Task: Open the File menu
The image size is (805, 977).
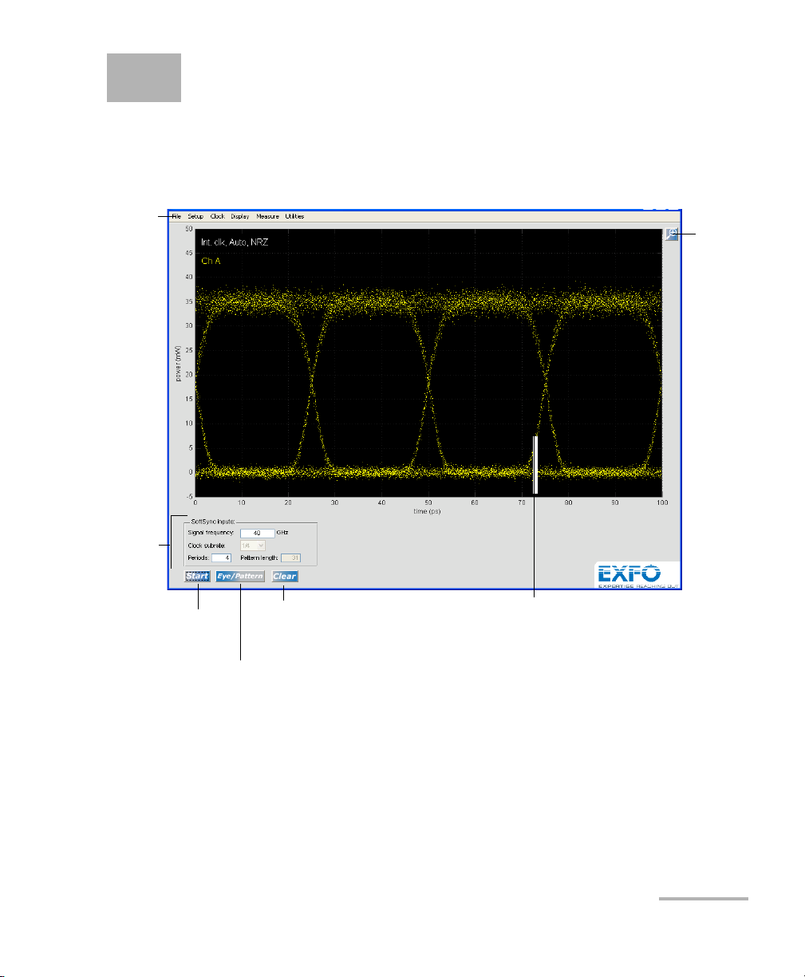Action: point(176,216)
